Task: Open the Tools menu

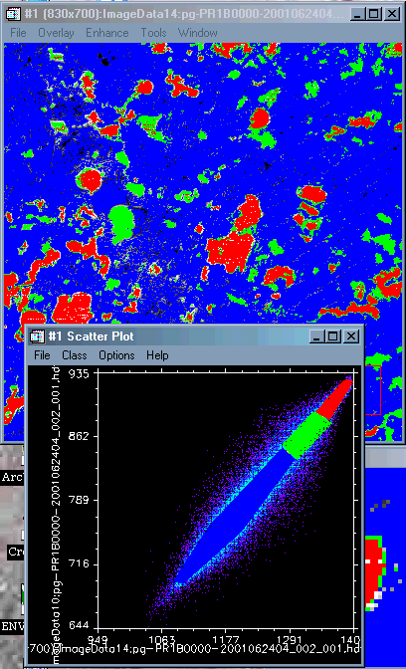Action: click(153, 33)
